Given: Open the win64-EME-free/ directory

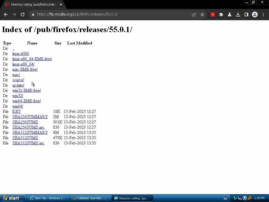Looking at the screenshot, I should 27,101.
